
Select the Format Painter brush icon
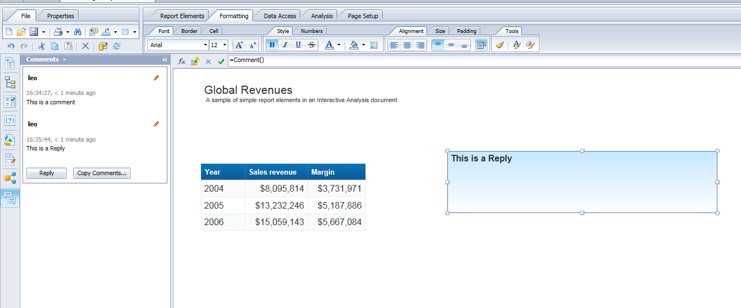click(499, 45)
